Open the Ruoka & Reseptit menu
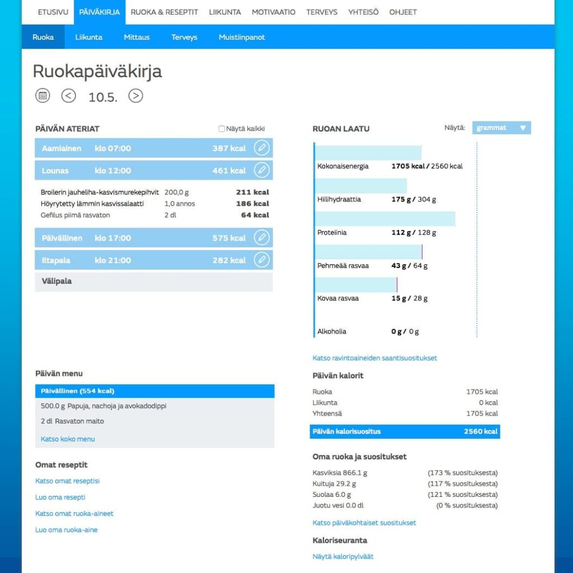Screen dimensions: 573x573 [164, 12]
